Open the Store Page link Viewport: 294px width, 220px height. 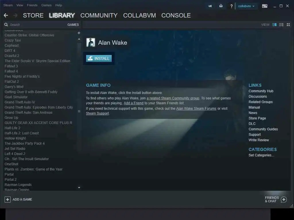pos(257,118)
